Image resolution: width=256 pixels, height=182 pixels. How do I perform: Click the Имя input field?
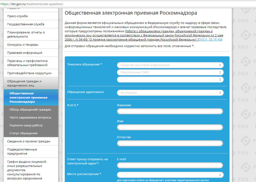(170, 128)
